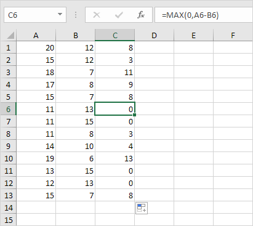Select row 10 header
Viewport: 253px width, 226px height.
[8, 158]
